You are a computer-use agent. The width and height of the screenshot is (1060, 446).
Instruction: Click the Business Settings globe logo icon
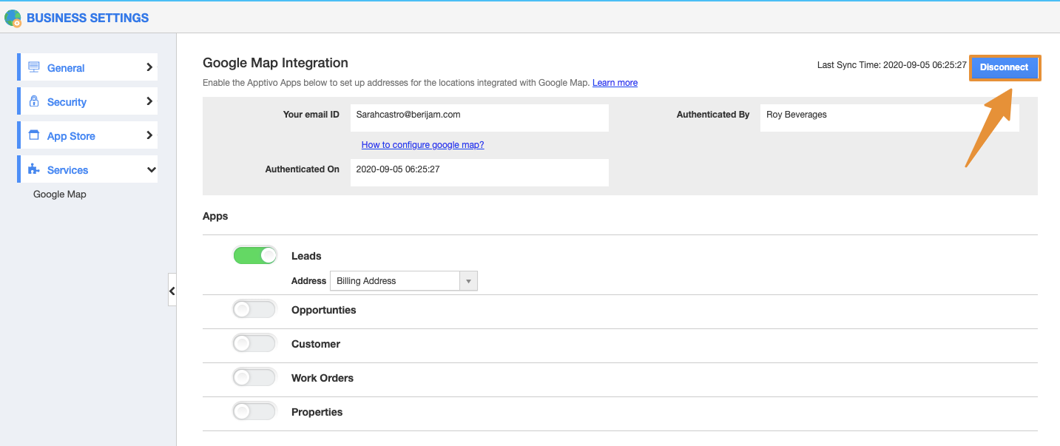[x=13, y=18]
